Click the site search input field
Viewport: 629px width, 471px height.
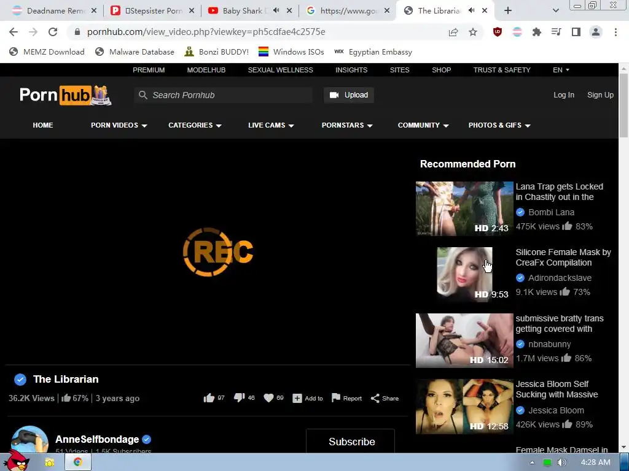click(224, 95)
